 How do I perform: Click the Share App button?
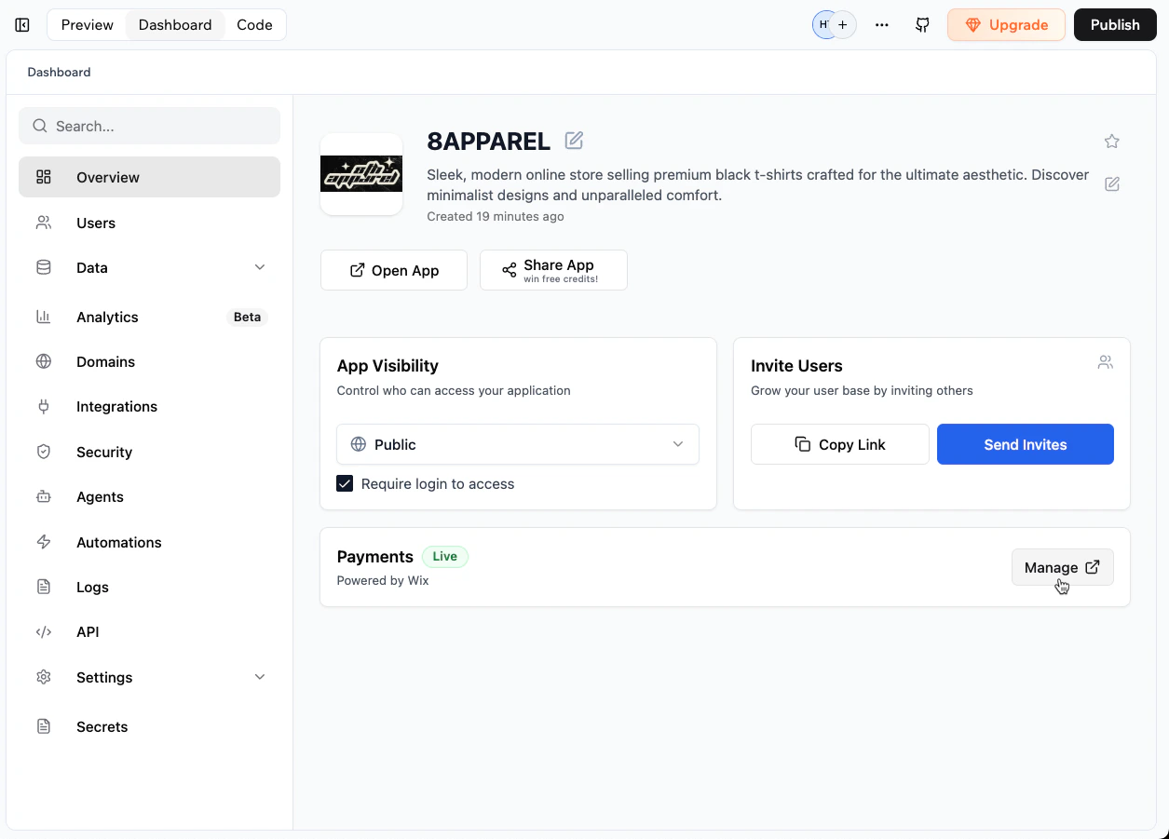[553, 270]
